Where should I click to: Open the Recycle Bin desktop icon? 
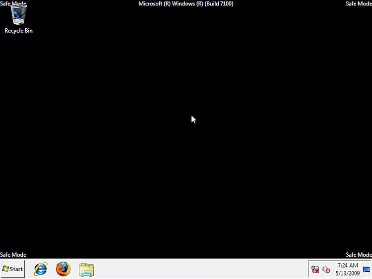pyautogui.click(x=18, y=16)
